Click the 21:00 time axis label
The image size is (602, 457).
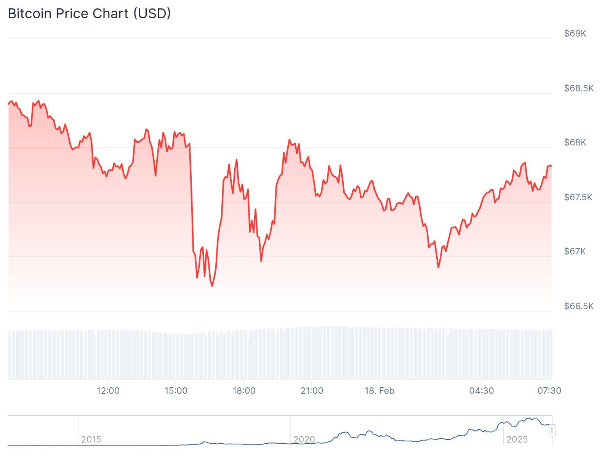(312, 391)
